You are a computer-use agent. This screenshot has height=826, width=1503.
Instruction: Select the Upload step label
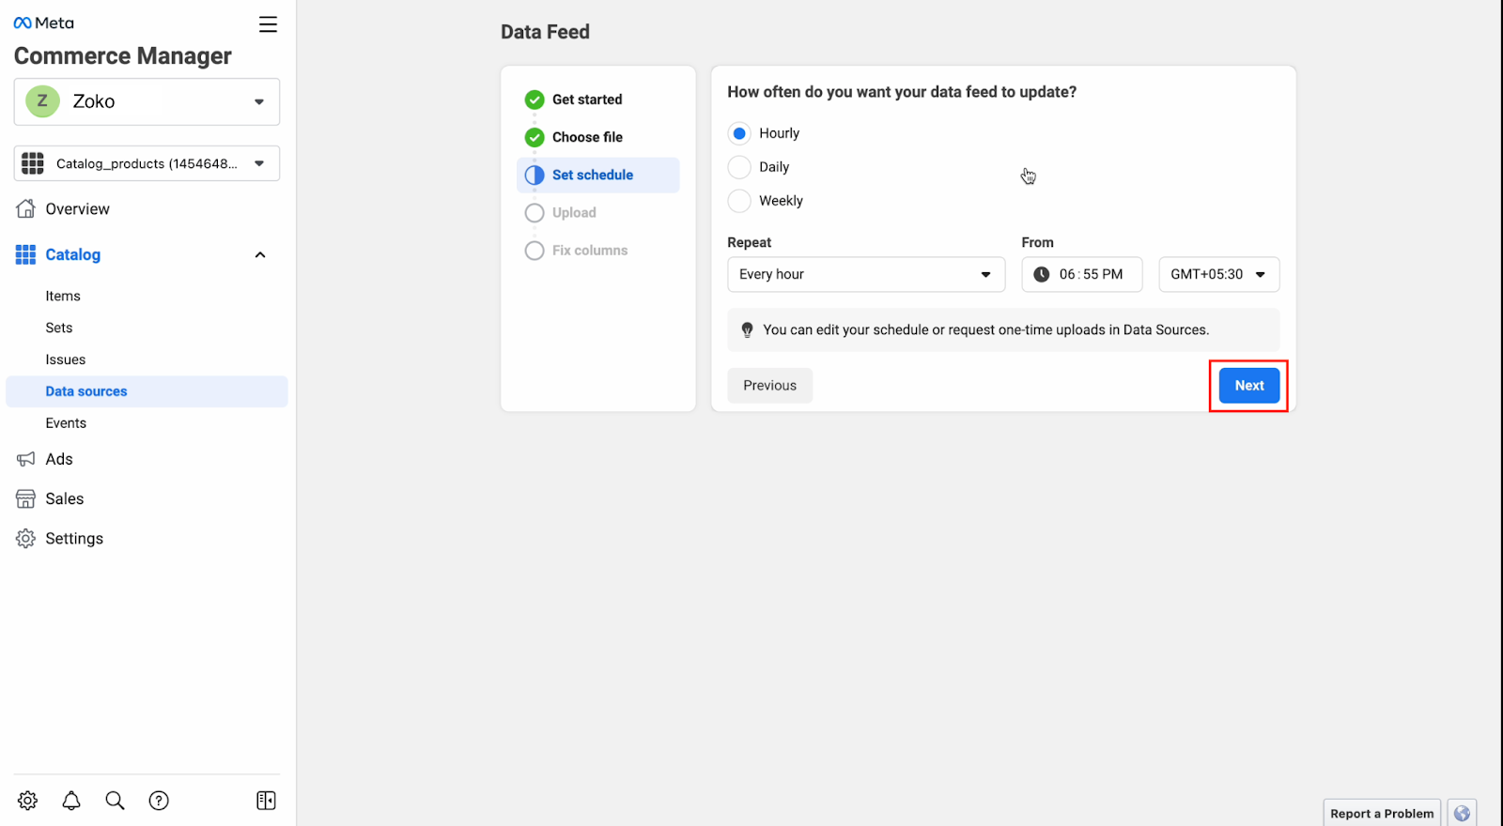click(x=574, y=213)
